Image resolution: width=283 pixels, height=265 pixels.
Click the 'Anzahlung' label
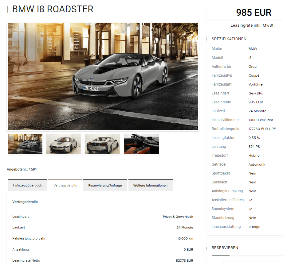point(21,249)
